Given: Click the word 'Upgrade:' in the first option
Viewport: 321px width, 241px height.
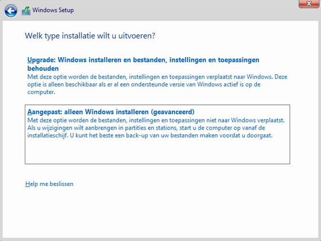Looking at the screenshot, I should point(40,60).
